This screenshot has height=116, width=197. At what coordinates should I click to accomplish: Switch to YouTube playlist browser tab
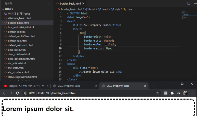click(x=24, y=86)
